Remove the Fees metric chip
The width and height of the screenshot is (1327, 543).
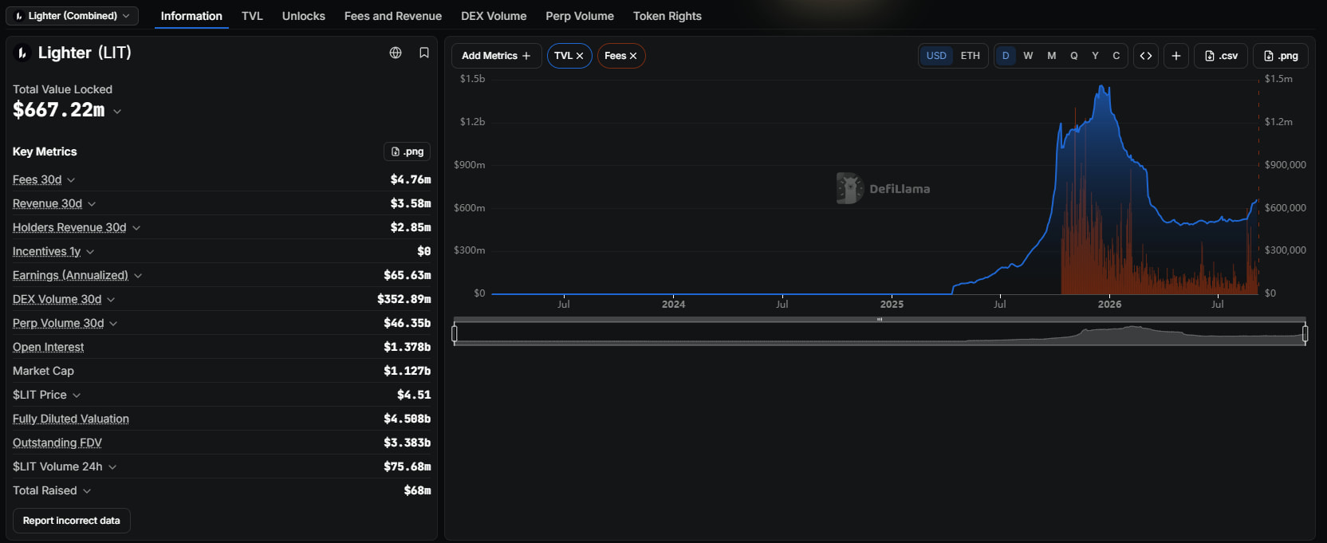633,56
